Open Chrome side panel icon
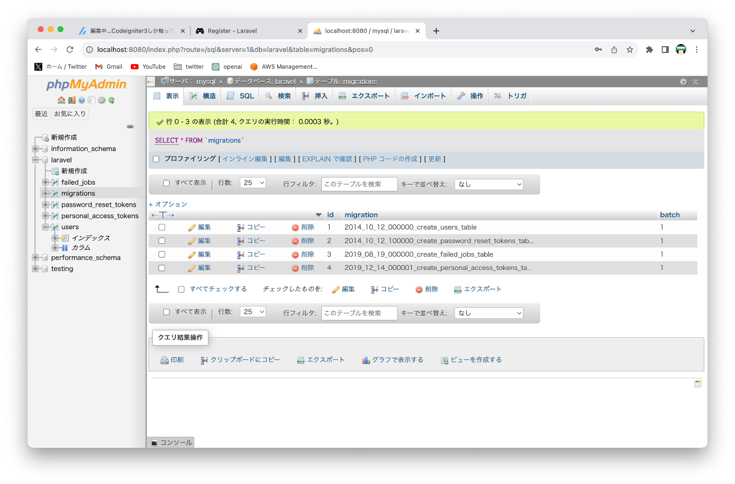This screenshot has width=735, height=484. pyautogui.click(x=665, y=50)
